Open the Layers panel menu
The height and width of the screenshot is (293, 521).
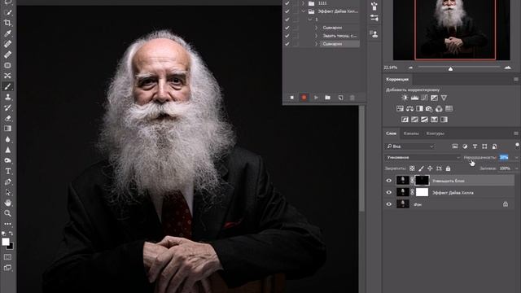point(516,133)
